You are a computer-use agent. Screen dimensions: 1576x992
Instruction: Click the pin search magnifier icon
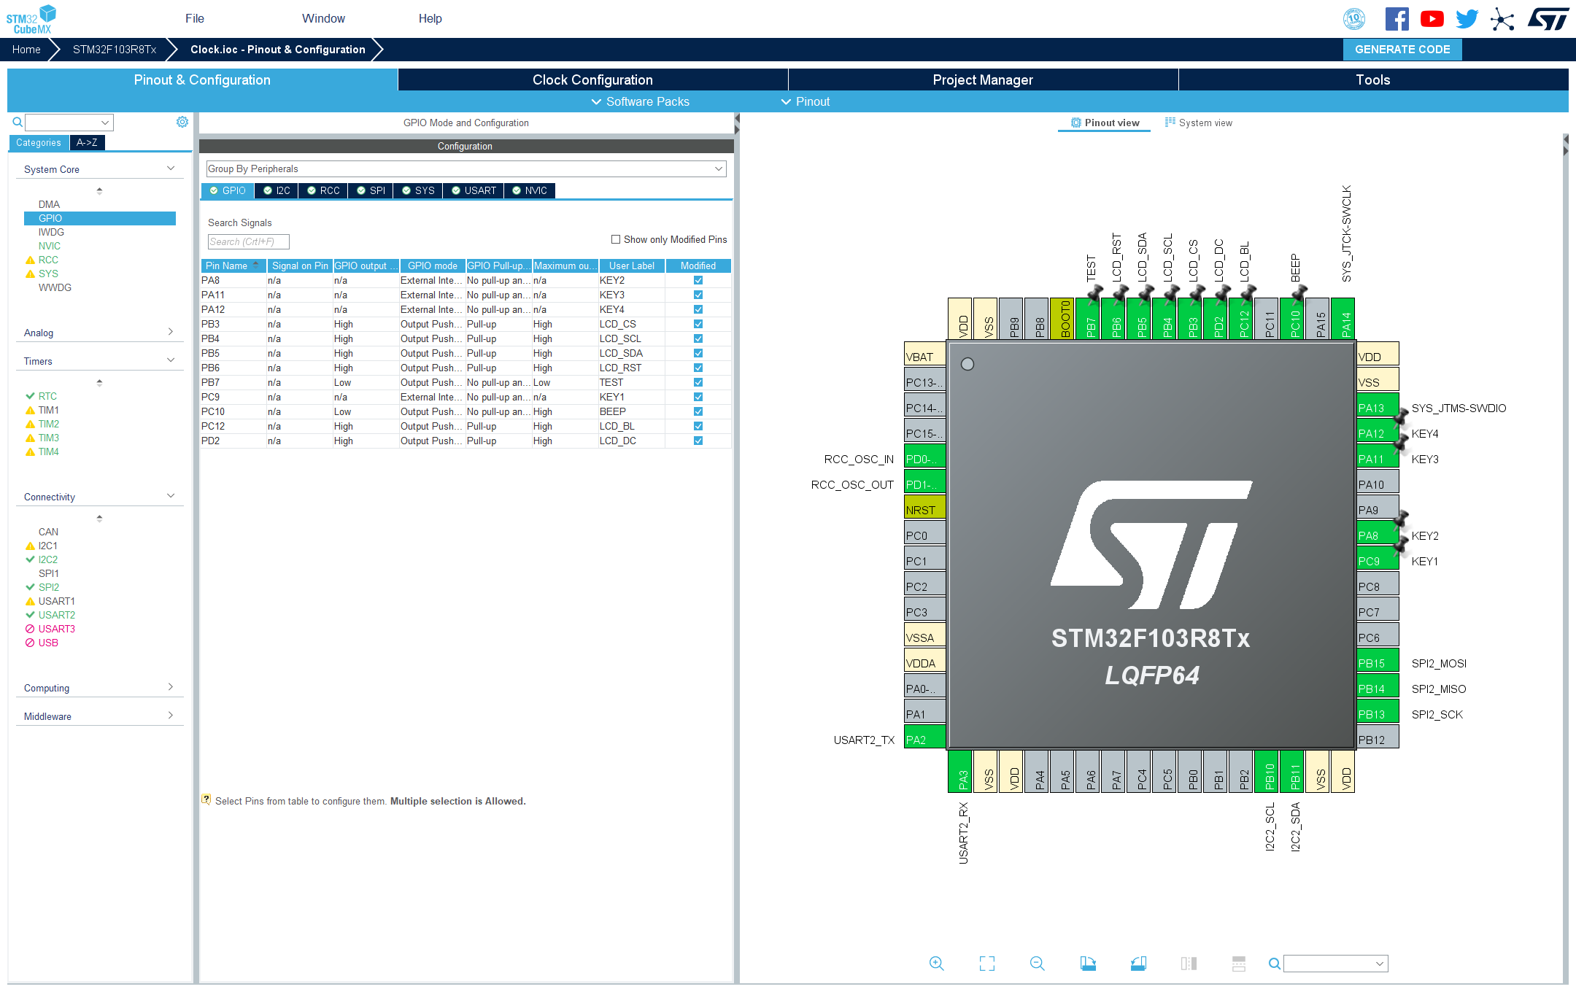(x=1274, y=964)
